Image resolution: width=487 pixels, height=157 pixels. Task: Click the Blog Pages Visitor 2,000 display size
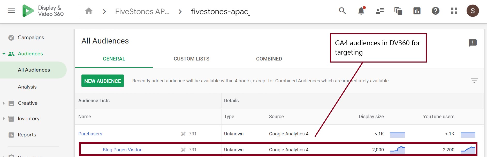(378, 150)
